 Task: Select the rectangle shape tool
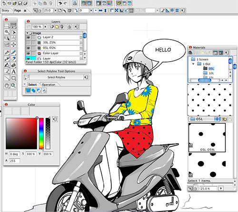pyautogui.click(x=14, y=78)
